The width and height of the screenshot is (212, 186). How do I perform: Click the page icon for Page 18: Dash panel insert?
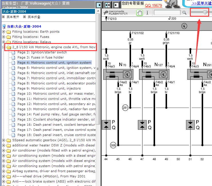[13, 135]
